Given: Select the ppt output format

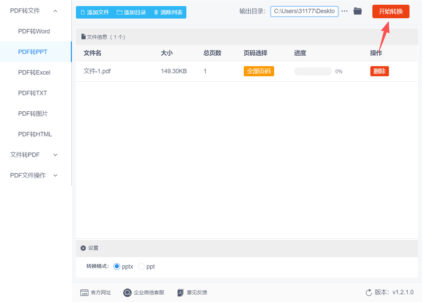Looking at the screenshot, I should point(141,266).
